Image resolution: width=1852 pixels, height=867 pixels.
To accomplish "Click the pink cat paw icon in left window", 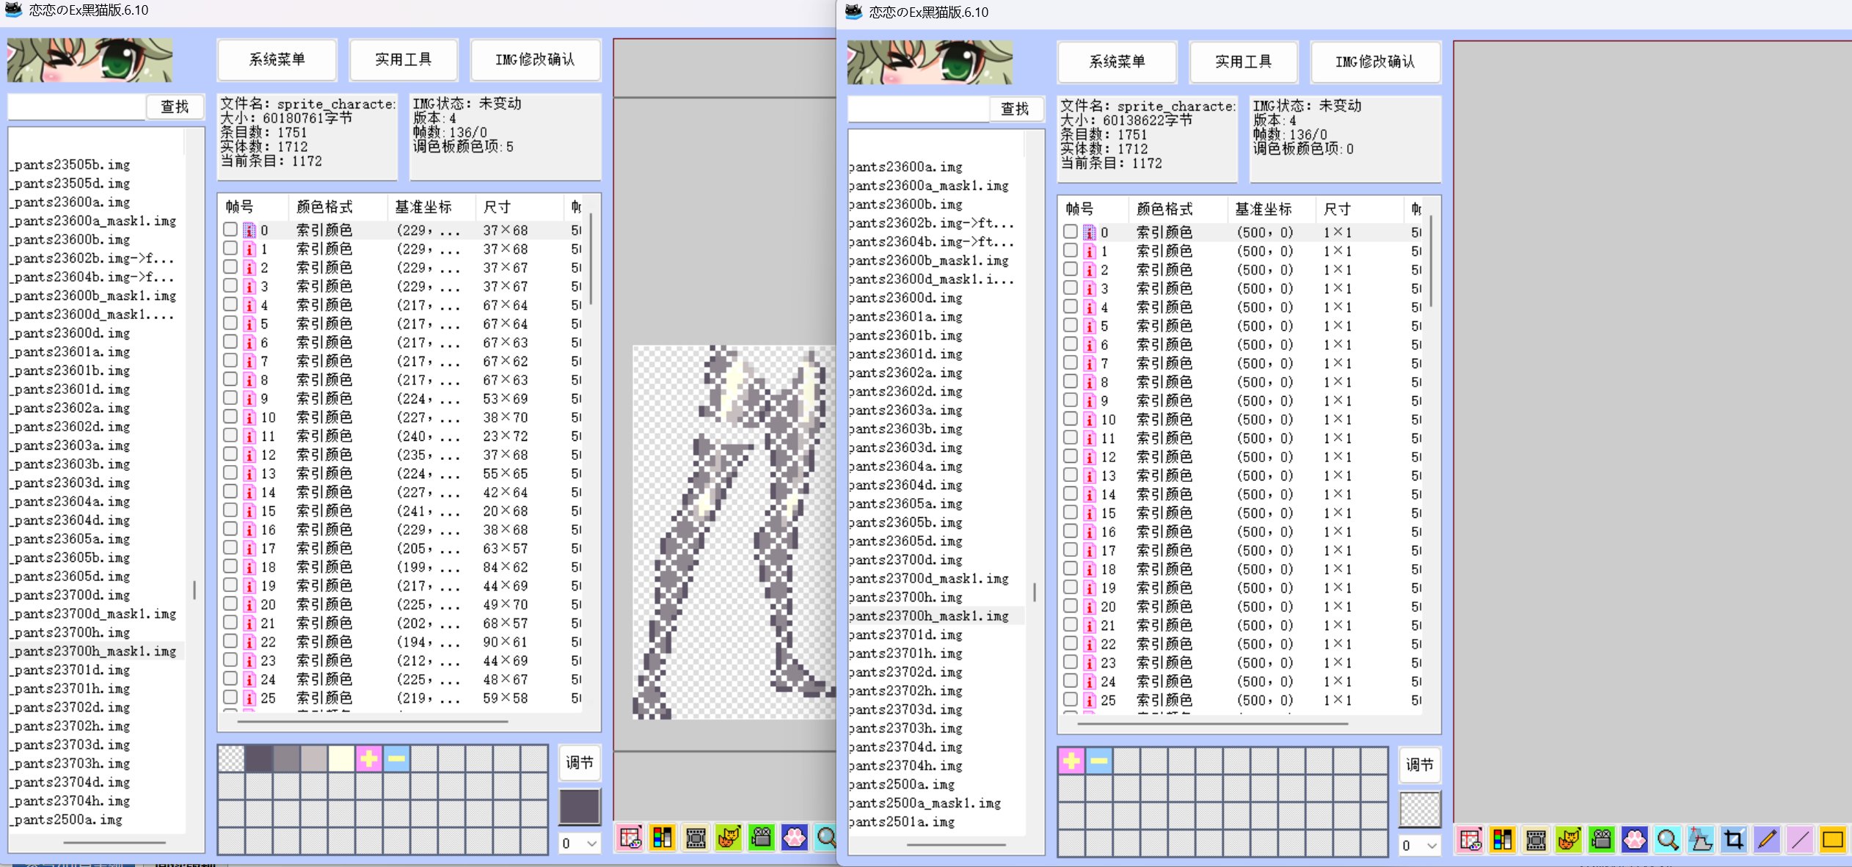I will [795, 838].
